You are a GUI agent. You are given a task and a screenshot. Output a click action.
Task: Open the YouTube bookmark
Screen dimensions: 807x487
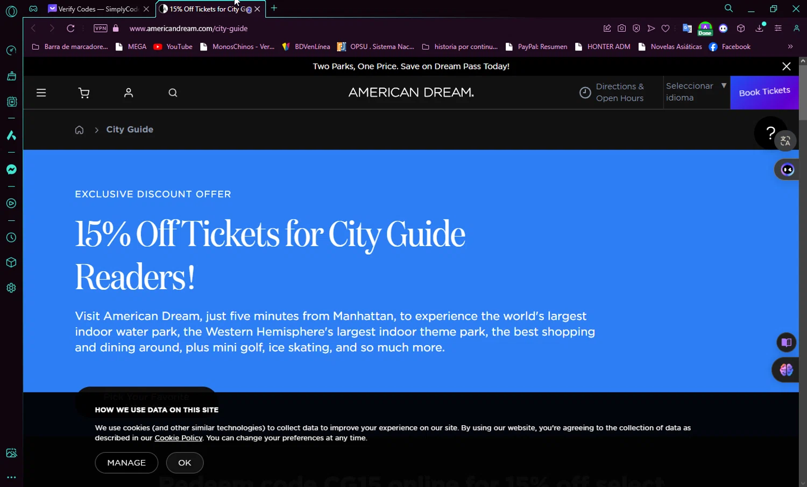[173, 47]
